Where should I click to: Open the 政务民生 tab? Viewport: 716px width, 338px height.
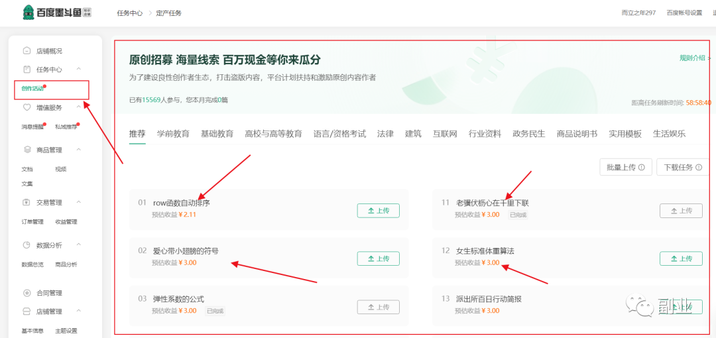tap(529, 134)
